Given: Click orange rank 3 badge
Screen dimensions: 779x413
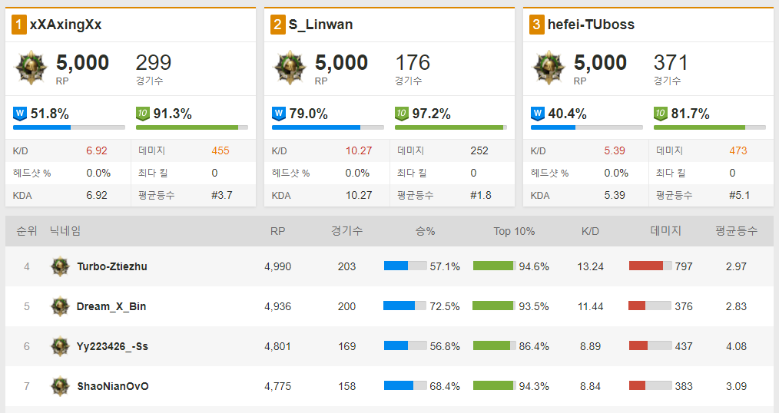Looking at the screenshot, I should coord(536,25).
